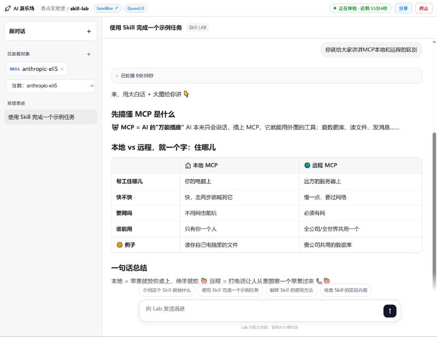The height and width of the screenshot is (337, 437).
Task: Click the 已加载对象 section label
Action: coord(19,54)
